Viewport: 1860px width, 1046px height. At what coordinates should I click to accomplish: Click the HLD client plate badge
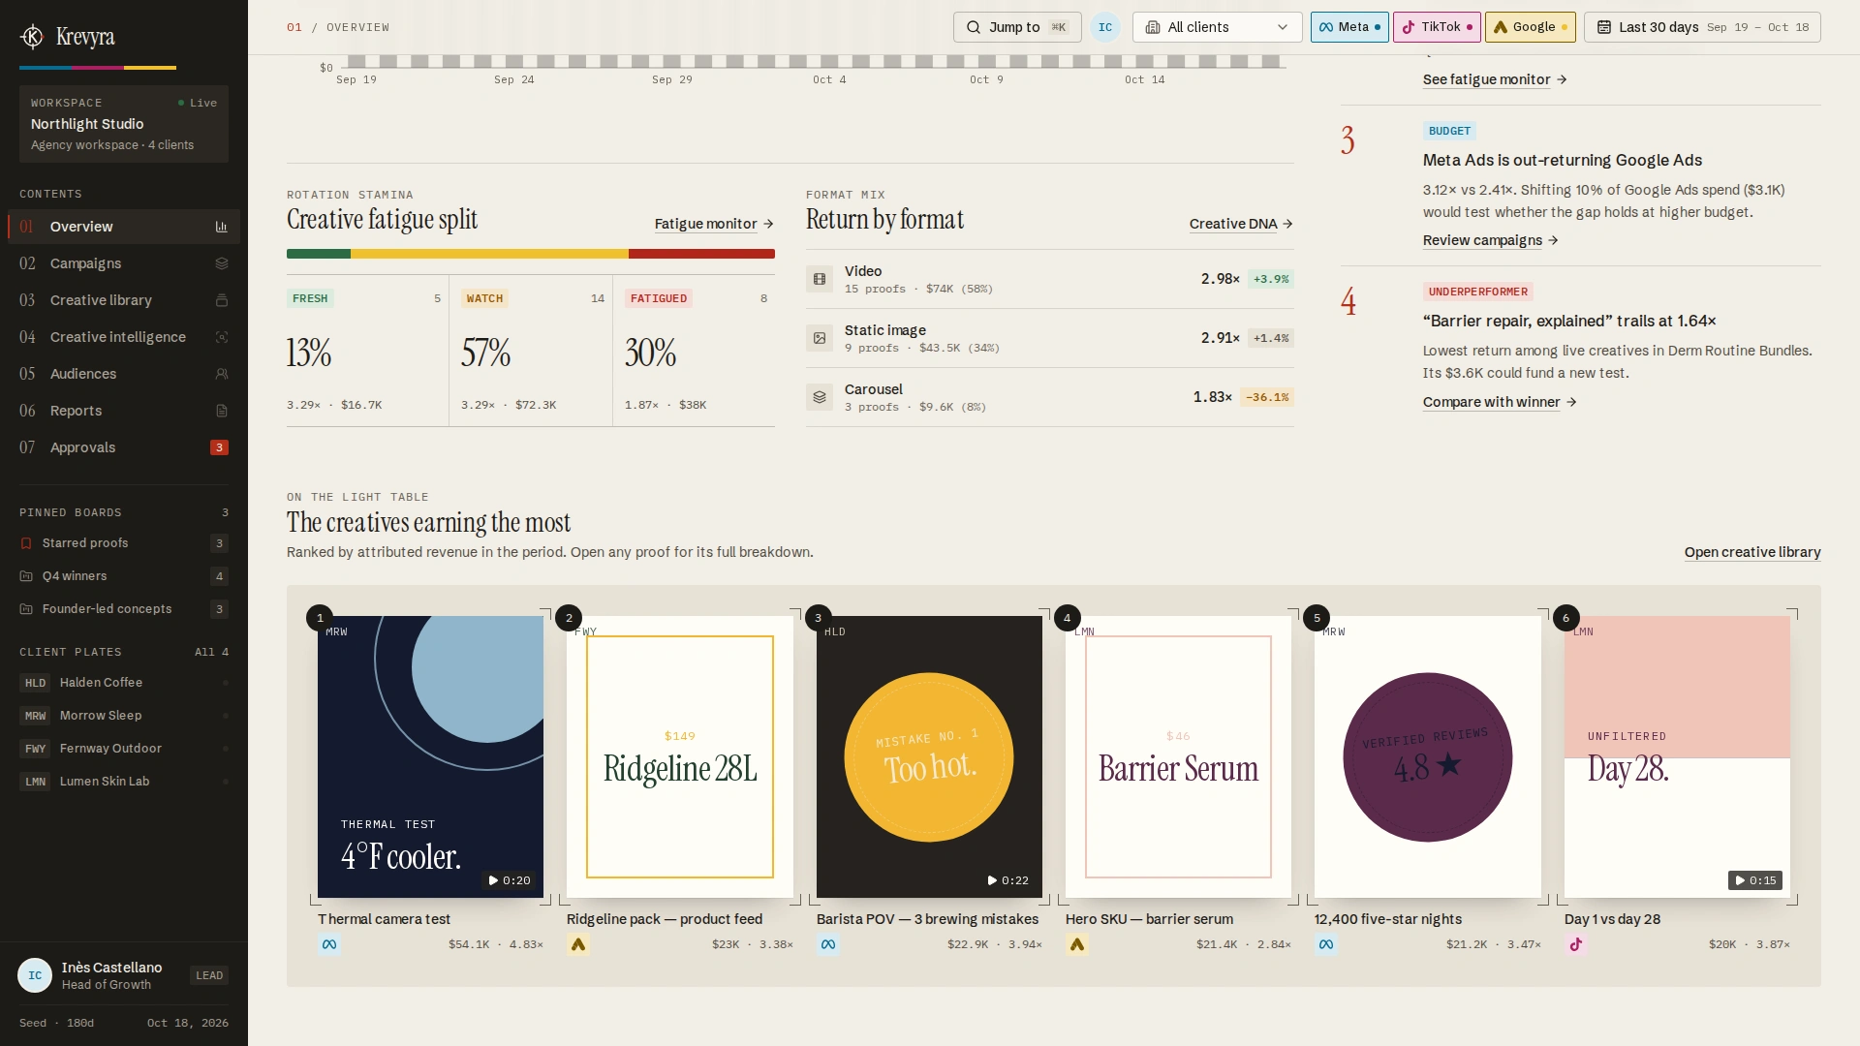tap(35, 683)
